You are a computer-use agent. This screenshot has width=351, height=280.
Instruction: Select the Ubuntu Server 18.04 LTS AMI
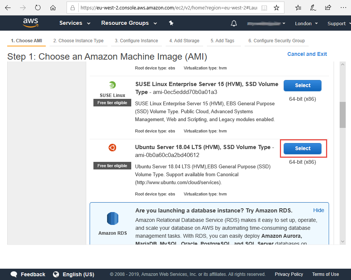[x=303, y=148]
